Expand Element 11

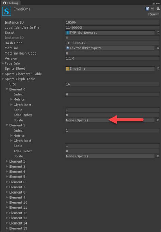coord(7,207)
